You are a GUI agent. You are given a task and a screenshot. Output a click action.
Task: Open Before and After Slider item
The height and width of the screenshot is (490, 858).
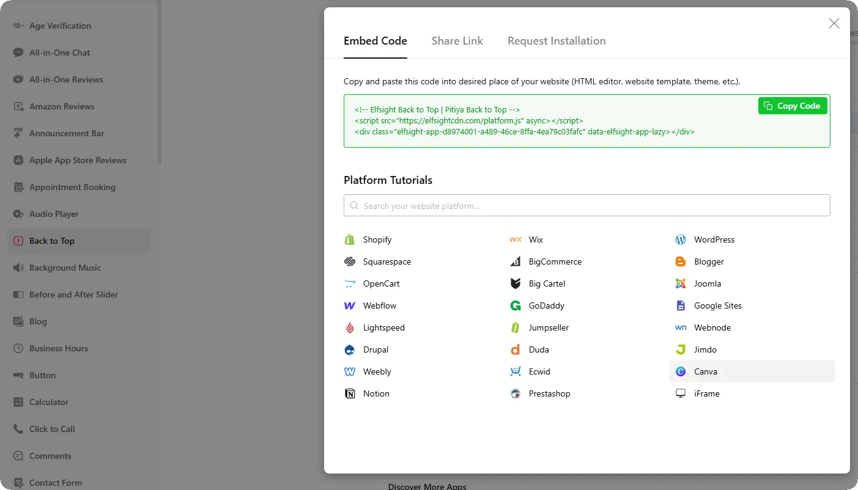[x=78, y=294]
